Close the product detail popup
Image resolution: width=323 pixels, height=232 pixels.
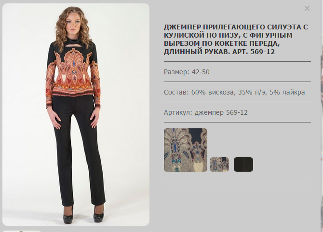coord(307,9)
